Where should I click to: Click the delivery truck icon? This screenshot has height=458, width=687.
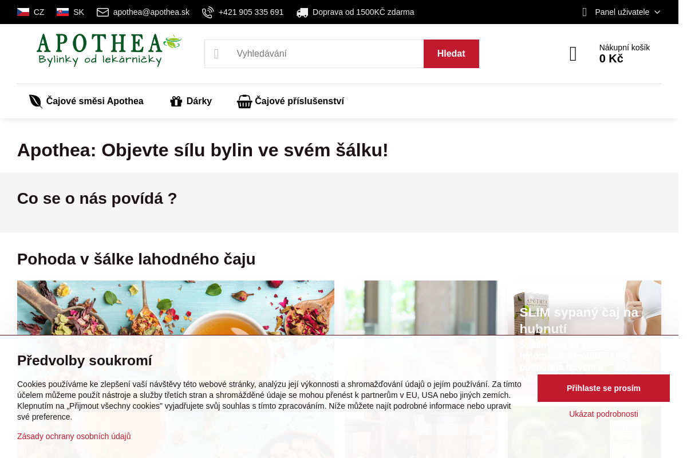302,12
